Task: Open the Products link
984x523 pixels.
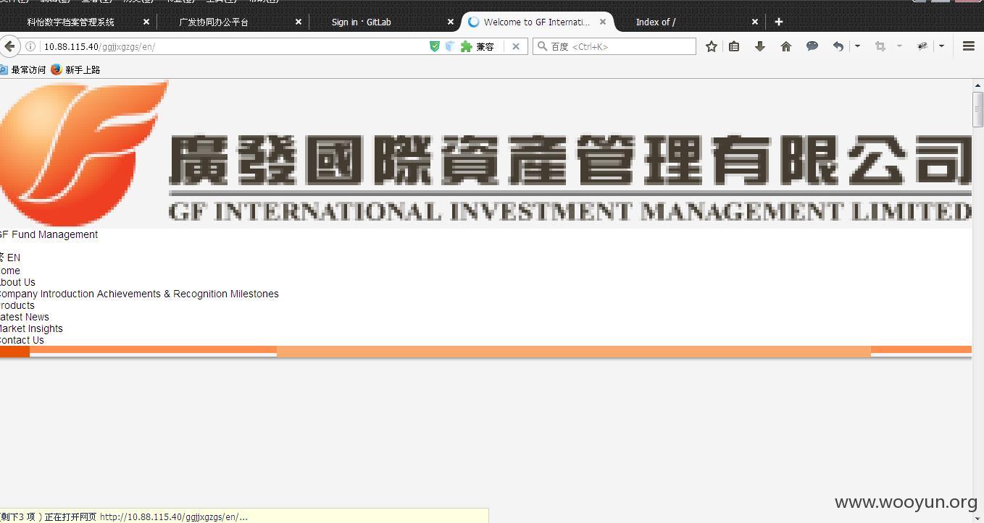Action: (17, 305)
